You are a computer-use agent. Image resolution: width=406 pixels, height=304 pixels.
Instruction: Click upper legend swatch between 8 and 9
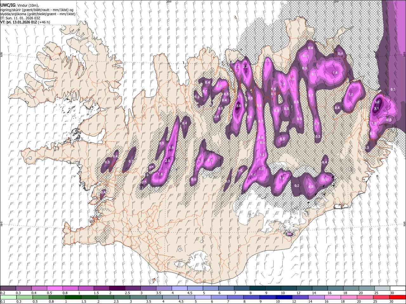coord(257,288)
